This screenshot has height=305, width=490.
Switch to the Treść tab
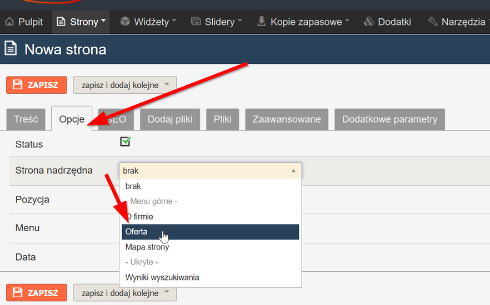26,119
